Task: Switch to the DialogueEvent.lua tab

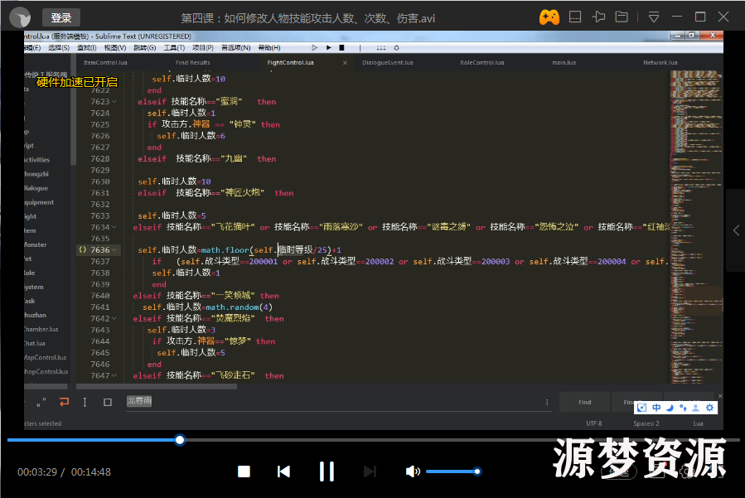Action: 388,63
